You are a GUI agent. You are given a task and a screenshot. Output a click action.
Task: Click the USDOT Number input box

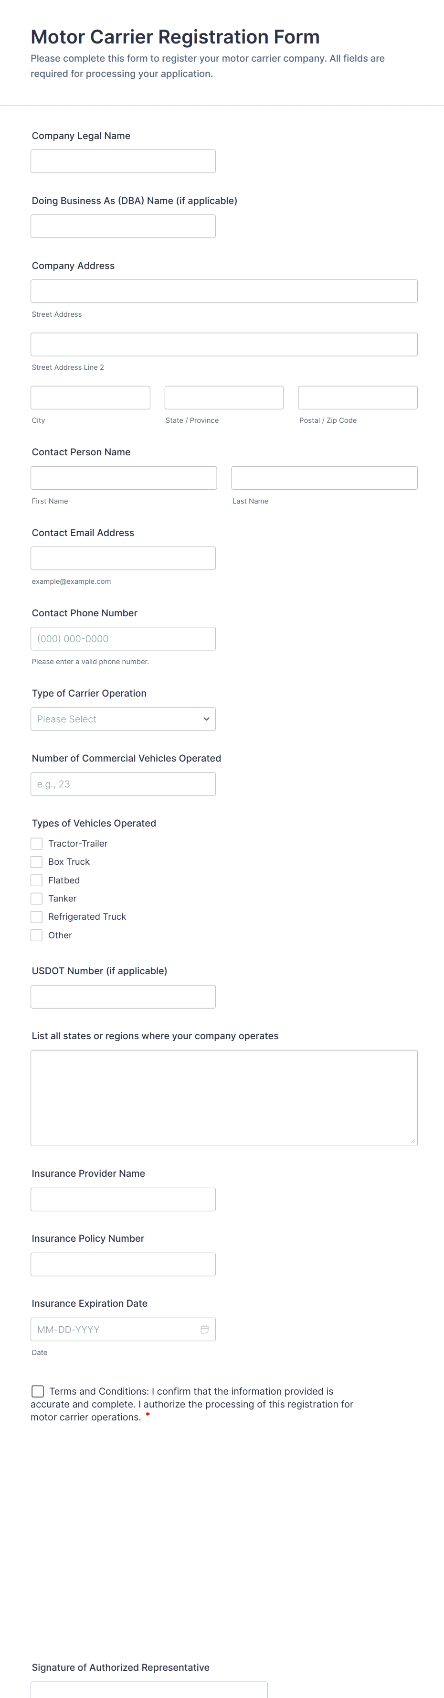123,996
